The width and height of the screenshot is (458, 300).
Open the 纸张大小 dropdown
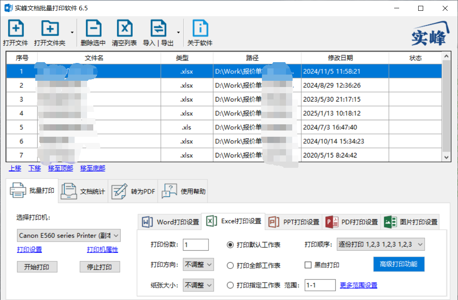click(x=199, y=285)
